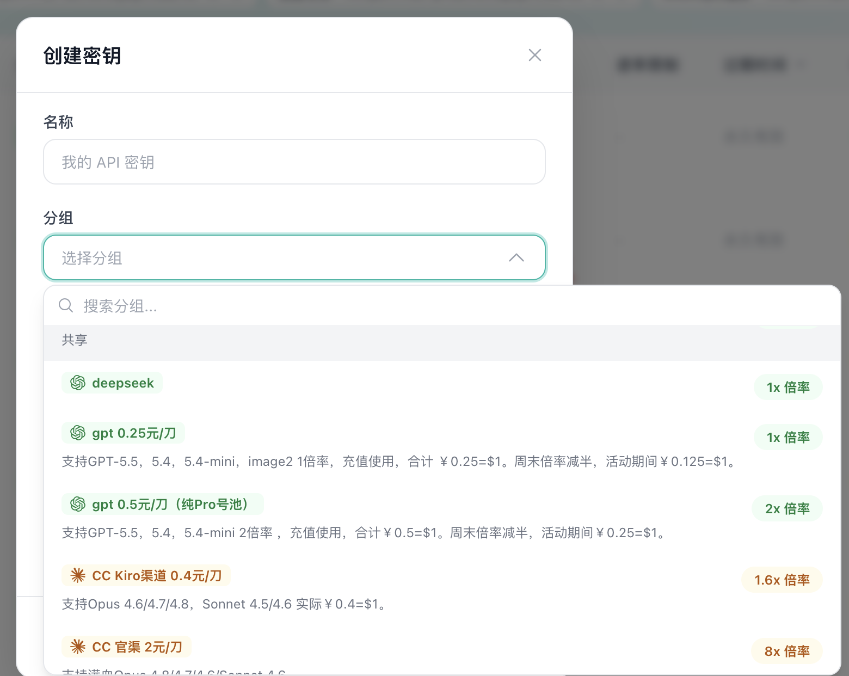Select the gpt 0.25元/刀 group
The image size is (849, 676).
pyautogui.click(x=123, y=433)
